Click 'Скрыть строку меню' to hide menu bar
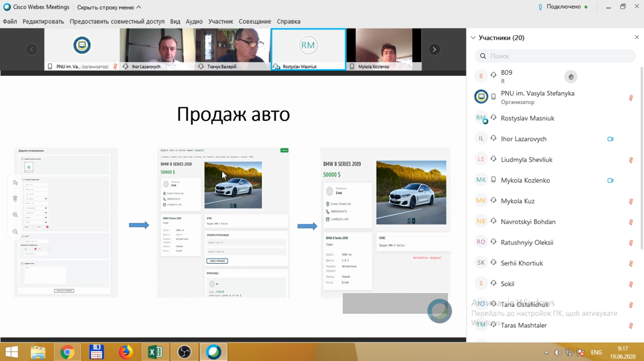Image resolution: width=644 pixels, height=361 pixels. pos(109,8)
